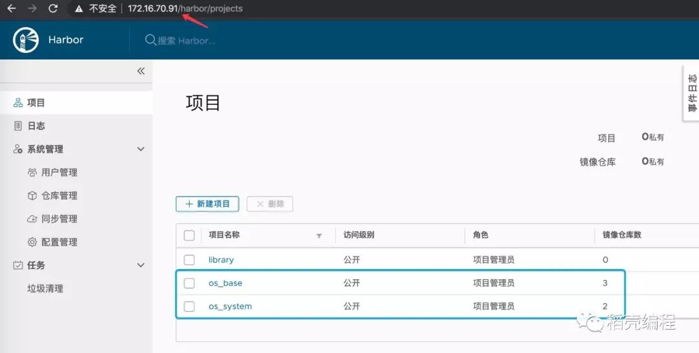This screenshot has width=699, height=353.
Task: Click the filter icon in 项目名称 column
Action: [318, 236]
